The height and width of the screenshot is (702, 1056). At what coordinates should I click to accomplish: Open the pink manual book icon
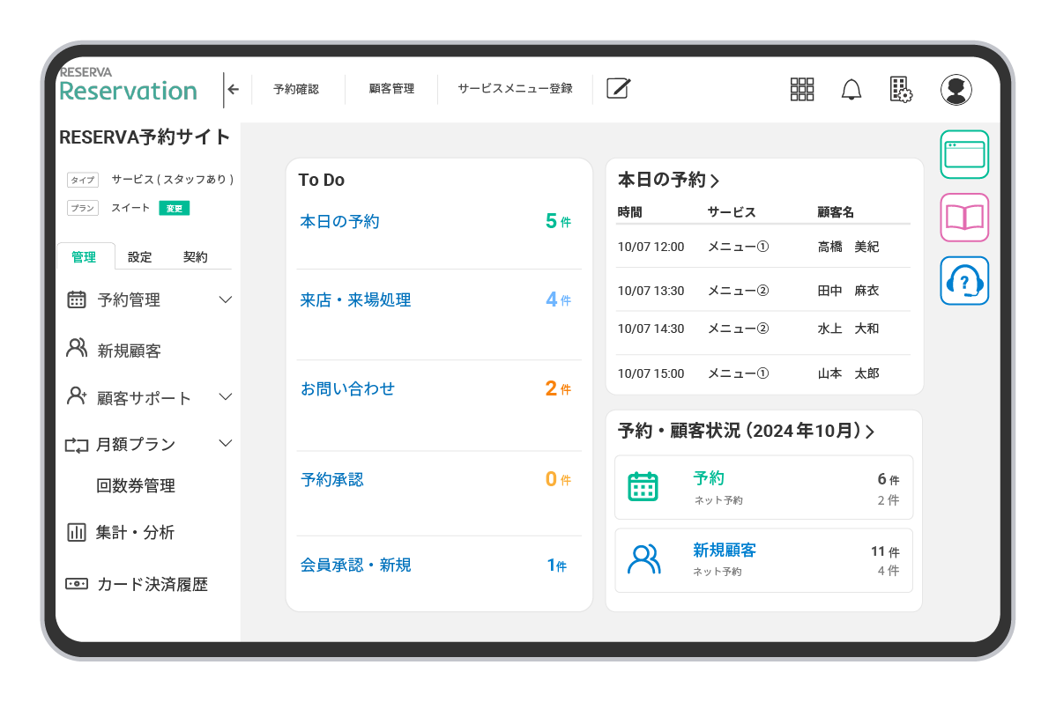click(x=963, y=217)
